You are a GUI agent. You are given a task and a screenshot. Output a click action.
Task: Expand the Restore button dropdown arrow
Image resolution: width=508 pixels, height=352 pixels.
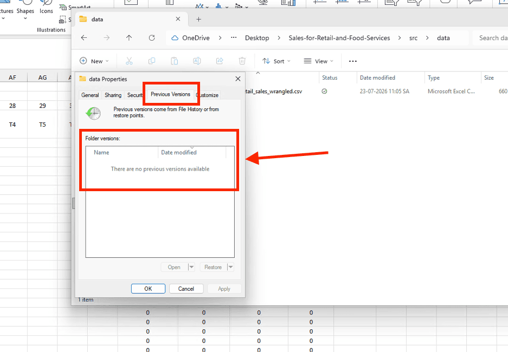click(230, 267)
